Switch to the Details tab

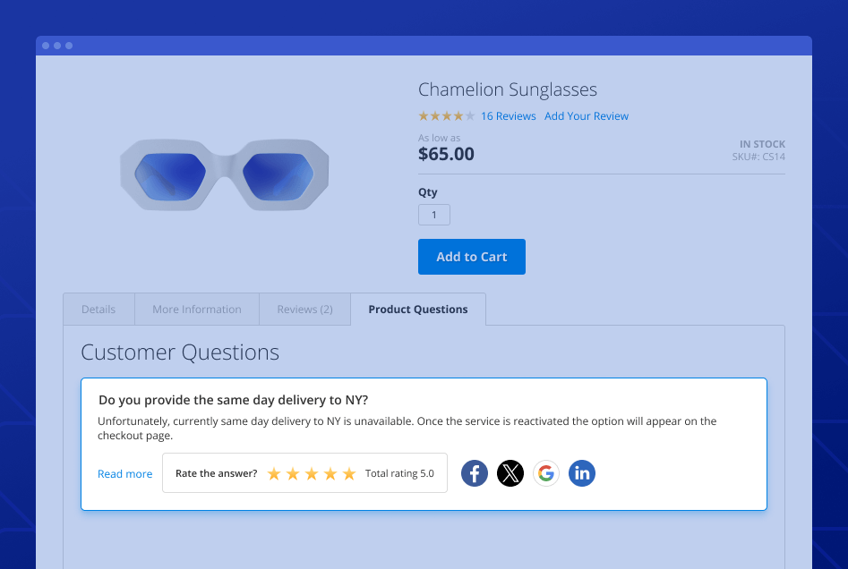(x=98, y=309)
